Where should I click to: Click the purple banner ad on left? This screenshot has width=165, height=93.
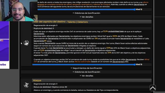click(5, 45)
